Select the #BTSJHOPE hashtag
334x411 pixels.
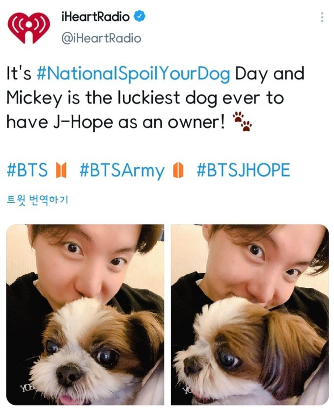click(244, 170)
